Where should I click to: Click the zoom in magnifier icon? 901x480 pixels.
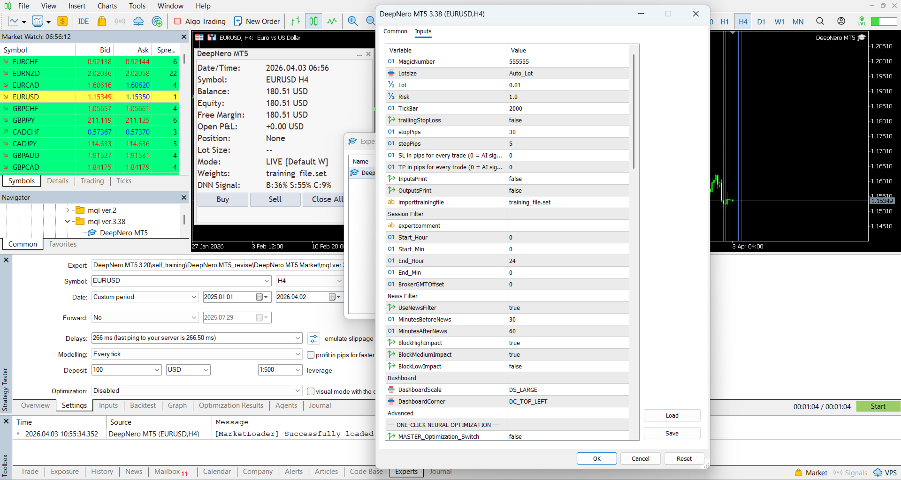coord(353,21)
